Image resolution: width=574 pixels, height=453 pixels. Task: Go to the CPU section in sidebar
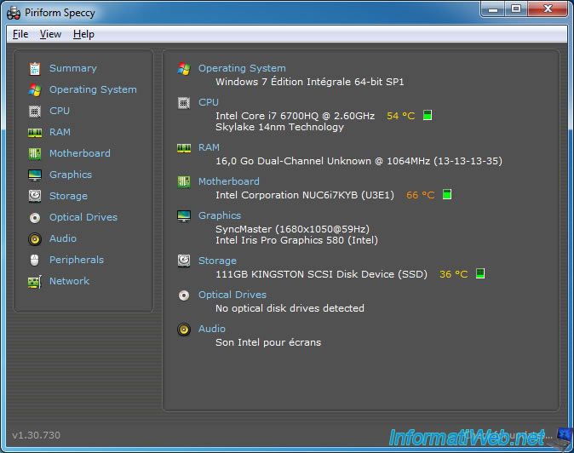point(60,111)
